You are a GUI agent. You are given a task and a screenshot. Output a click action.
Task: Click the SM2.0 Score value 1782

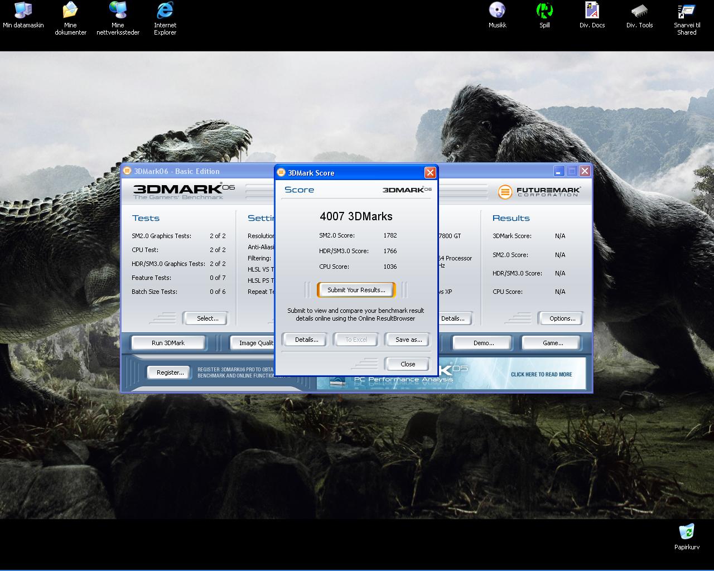pyautogui.click(x=390, y=235)
